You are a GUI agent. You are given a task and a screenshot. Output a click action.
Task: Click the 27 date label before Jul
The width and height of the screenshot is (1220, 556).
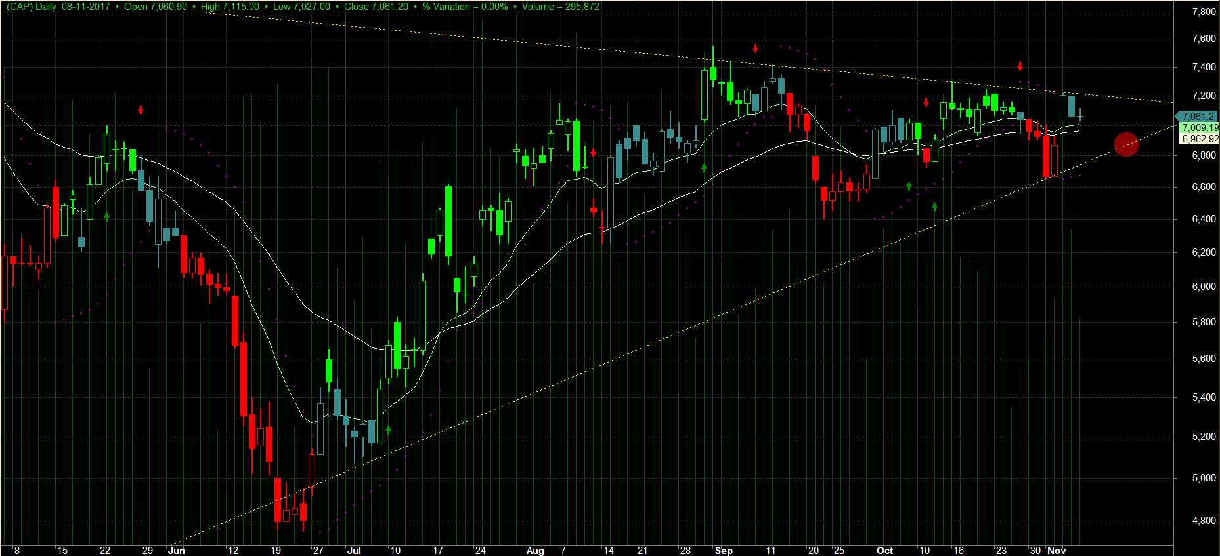318,551
